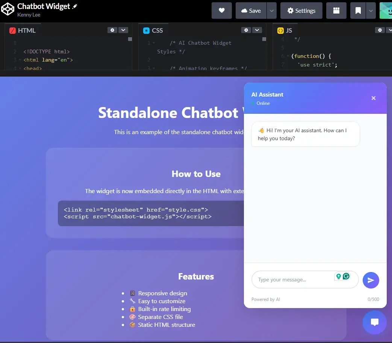This screenshot has width=392, height=343.
Task: Close the AI Assistant chat window
Action: click(x=374, y=98)
